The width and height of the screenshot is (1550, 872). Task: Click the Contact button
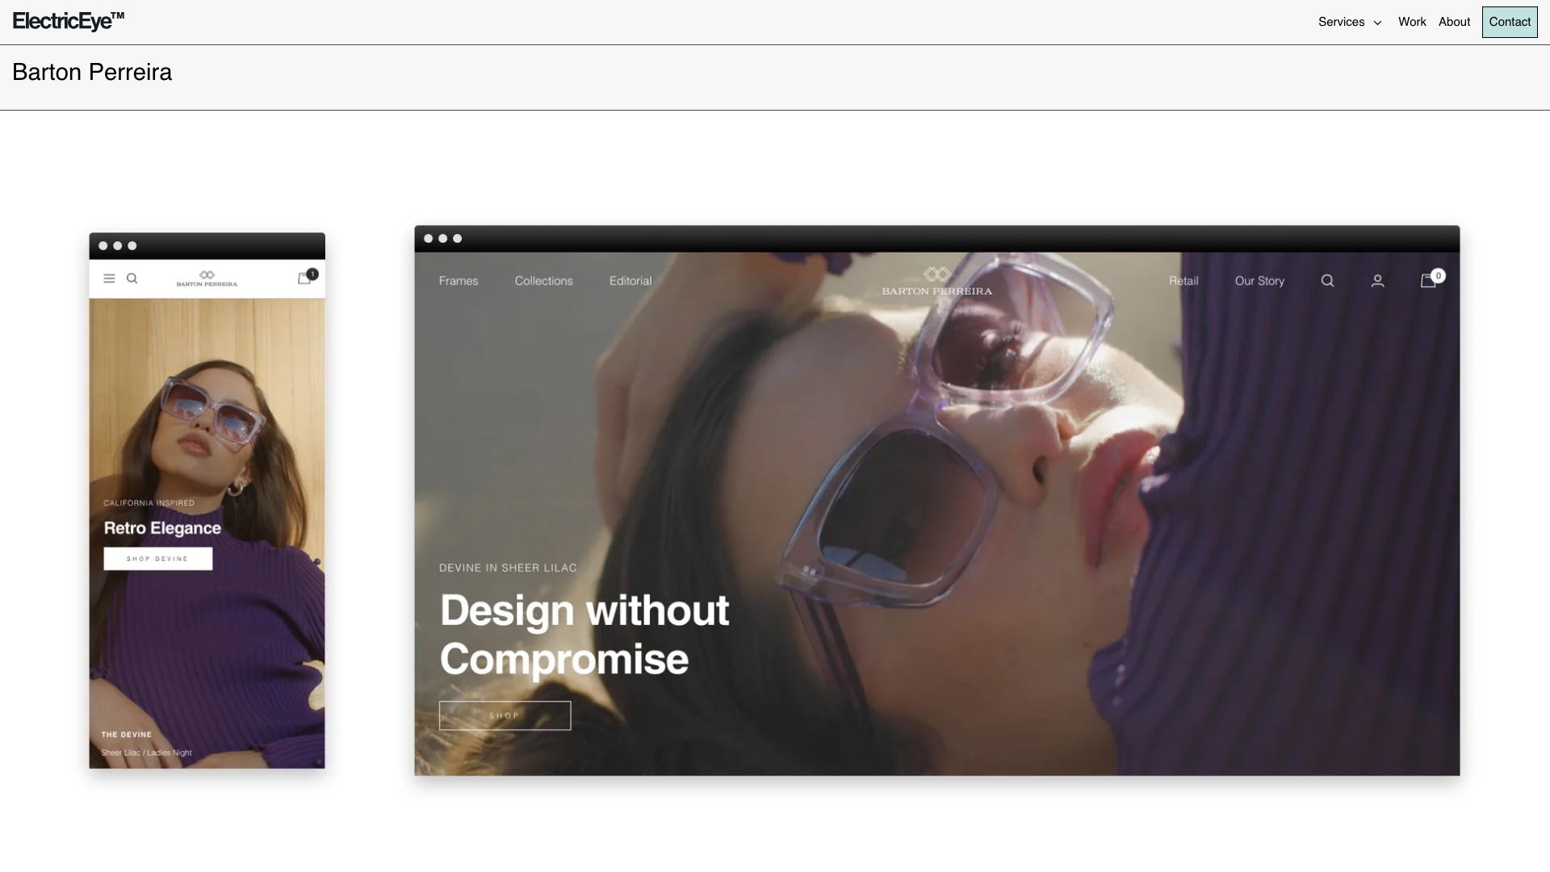click(1510, 22)
